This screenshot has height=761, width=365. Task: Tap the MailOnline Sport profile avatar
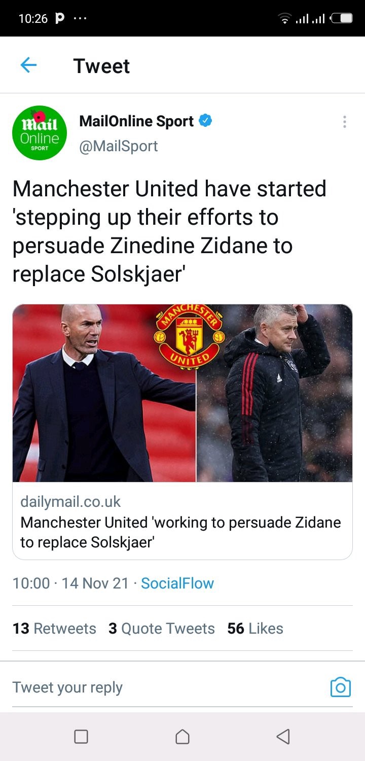[x=40, y=133]
